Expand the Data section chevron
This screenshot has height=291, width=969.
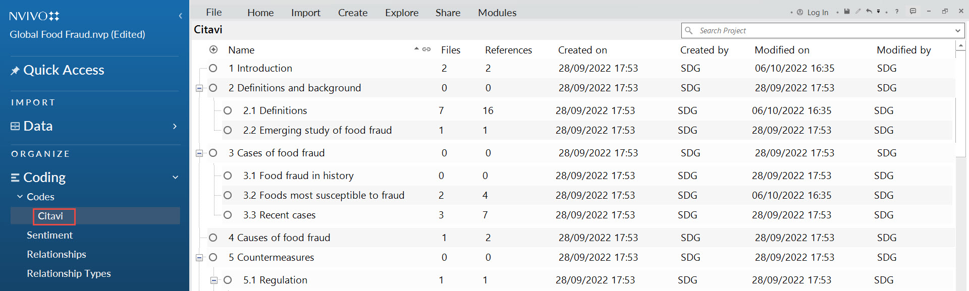(175, 126)
